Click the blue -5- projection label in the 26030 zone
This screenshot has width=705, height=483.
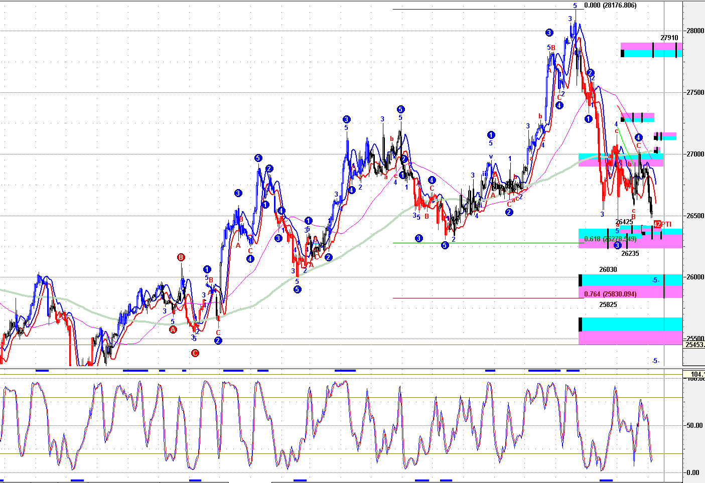pyautogui.click(x=655, y=280)
